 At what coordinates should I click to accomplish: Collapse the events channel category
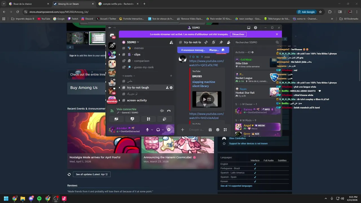128,76
